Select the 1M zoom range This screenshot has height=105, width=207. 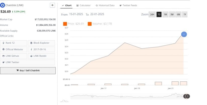click(165, 15)
